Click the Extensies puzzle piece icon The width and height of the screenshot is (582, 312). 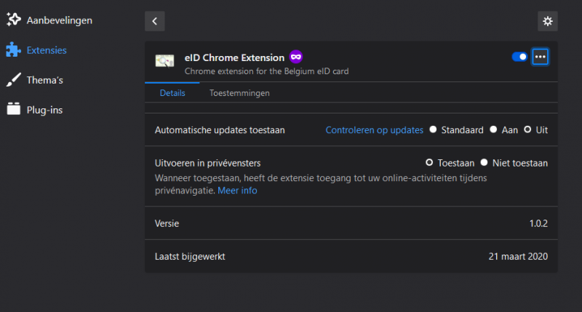[13, 50]
